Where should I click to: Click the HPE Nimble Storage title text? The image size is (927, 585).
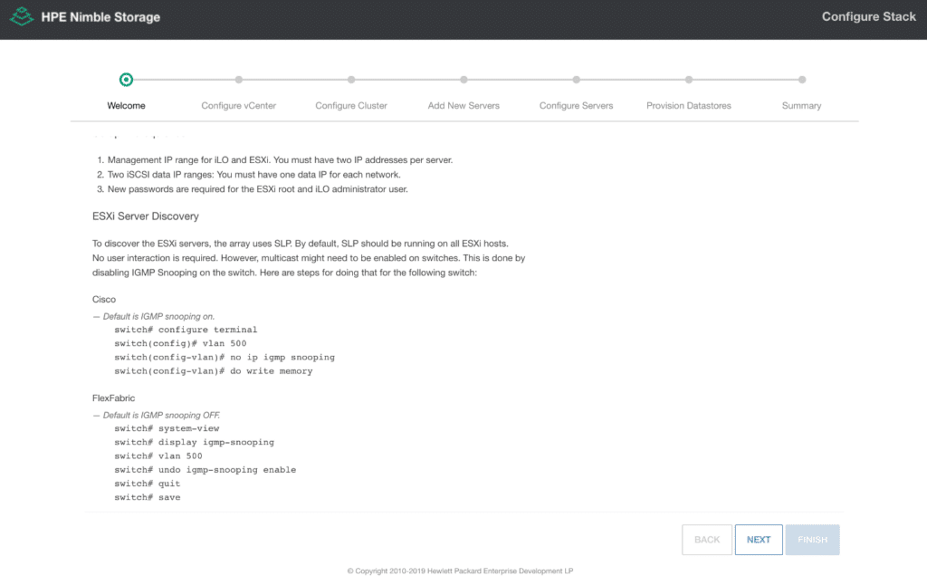pos(100,17)
